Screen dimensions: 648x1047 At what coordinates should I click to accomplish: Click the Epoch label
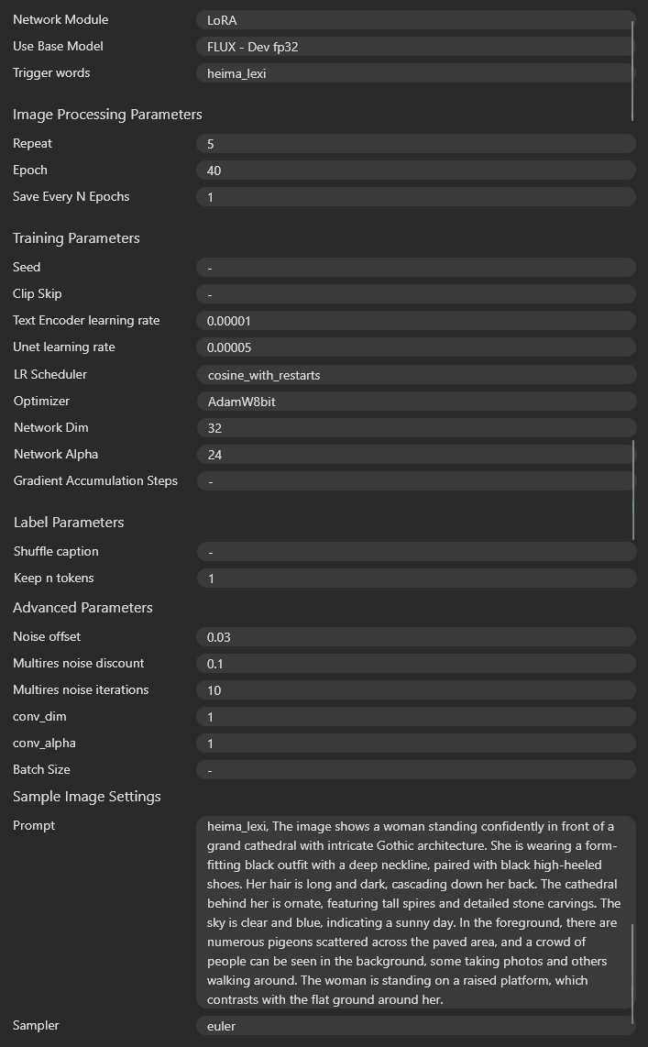30,170
